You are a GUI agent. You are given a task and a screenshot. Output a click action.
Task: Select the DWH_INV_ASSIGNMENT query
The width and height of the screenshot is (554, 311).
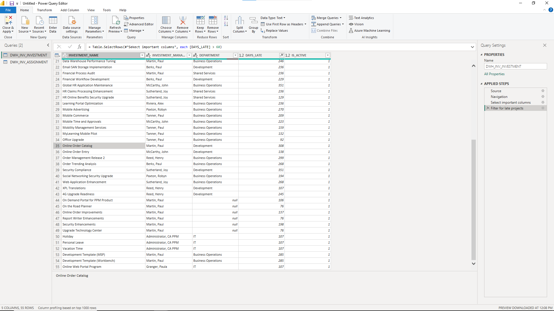pos(26,62)
